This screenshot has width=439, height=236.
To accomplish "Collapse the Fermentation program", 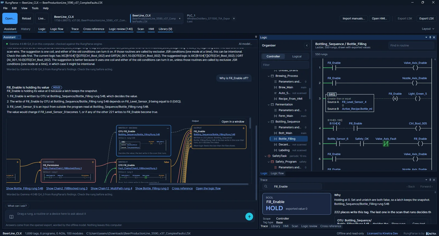I will (x=269, y=105).
